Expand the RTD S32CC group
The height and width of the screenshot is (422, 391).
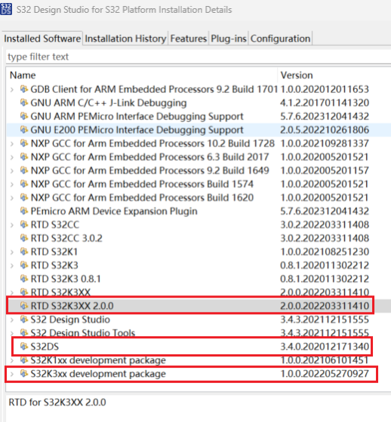[12, 225]
